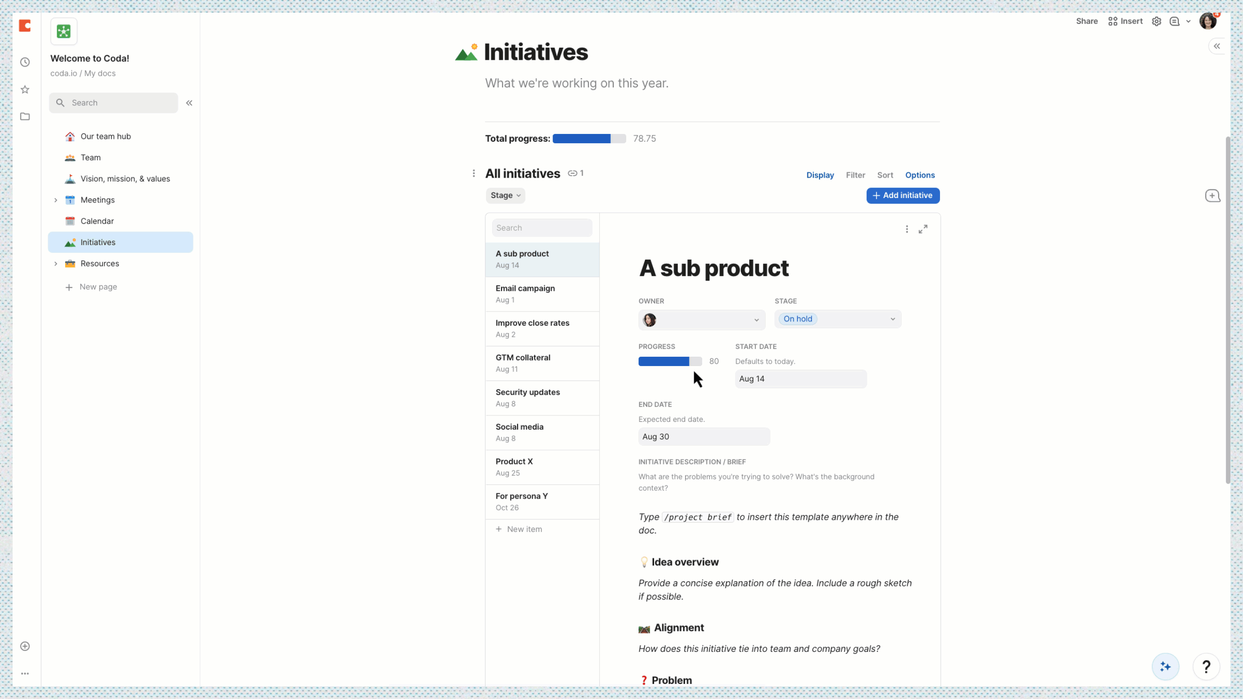
Task: Click the Options menu in initiatives view
Action: click(x=920, y=175)
